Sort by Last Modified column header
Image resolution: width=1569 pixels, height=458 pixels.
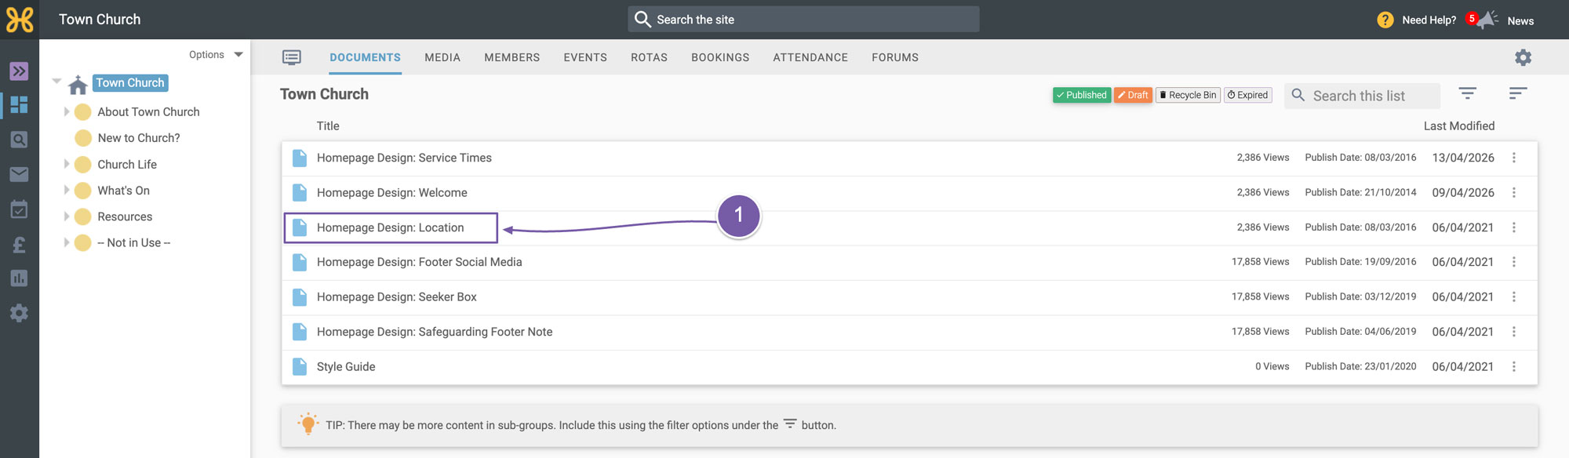(x=1459, y=125)
